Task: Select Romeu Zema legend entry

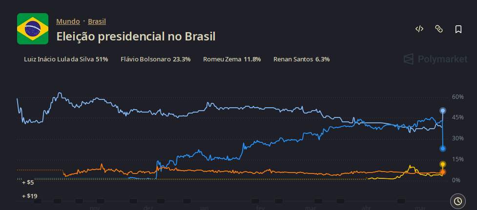Action: click(232, 59)
